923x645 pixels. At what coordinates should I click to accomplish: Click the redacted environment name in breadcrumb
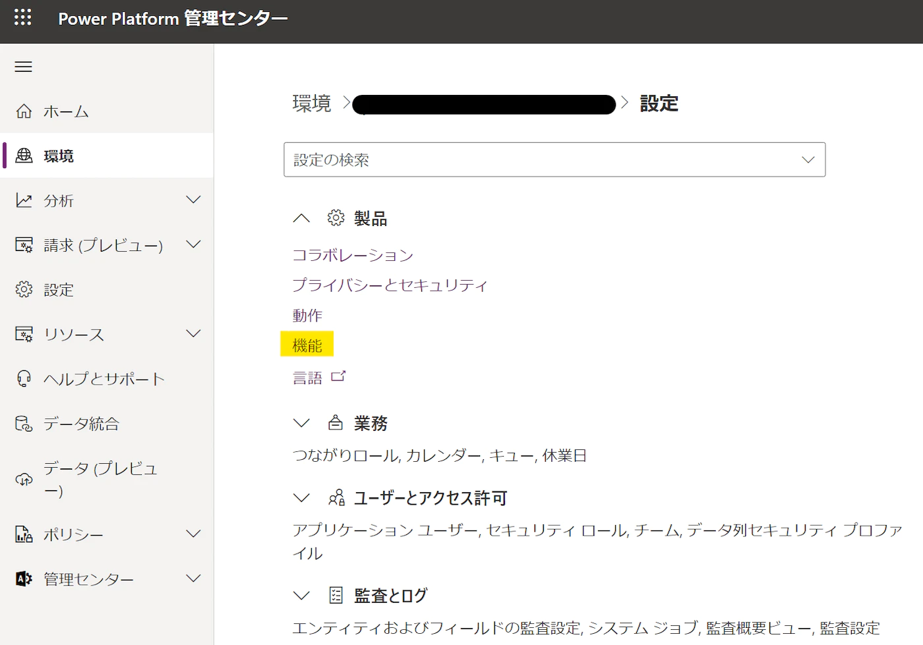(484, 104)
